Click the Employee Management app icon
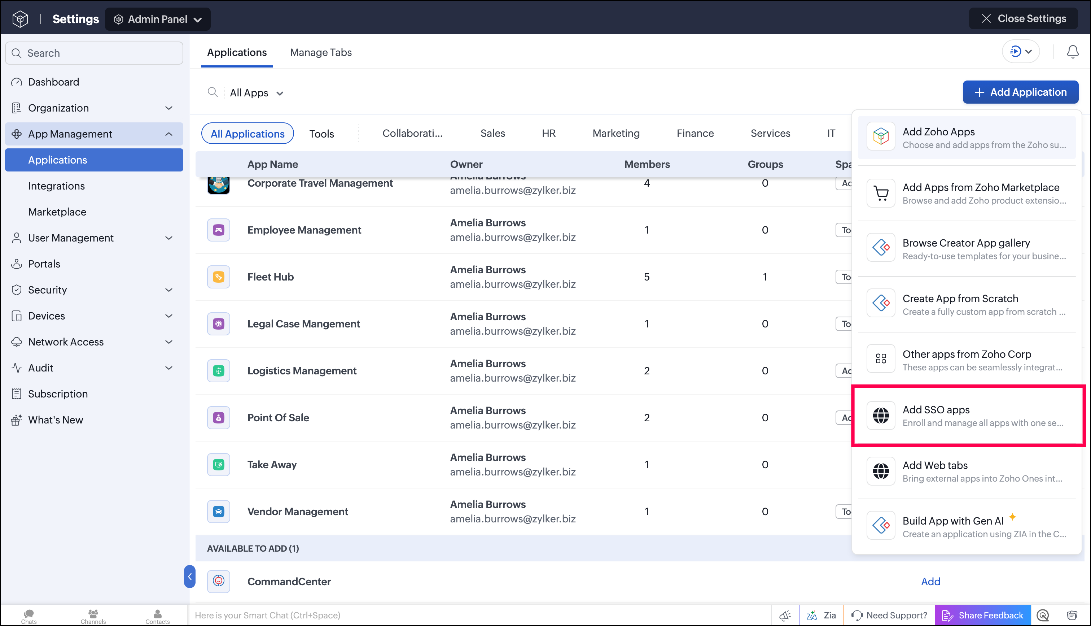The image size is (1091, 626). coord(218,230)
